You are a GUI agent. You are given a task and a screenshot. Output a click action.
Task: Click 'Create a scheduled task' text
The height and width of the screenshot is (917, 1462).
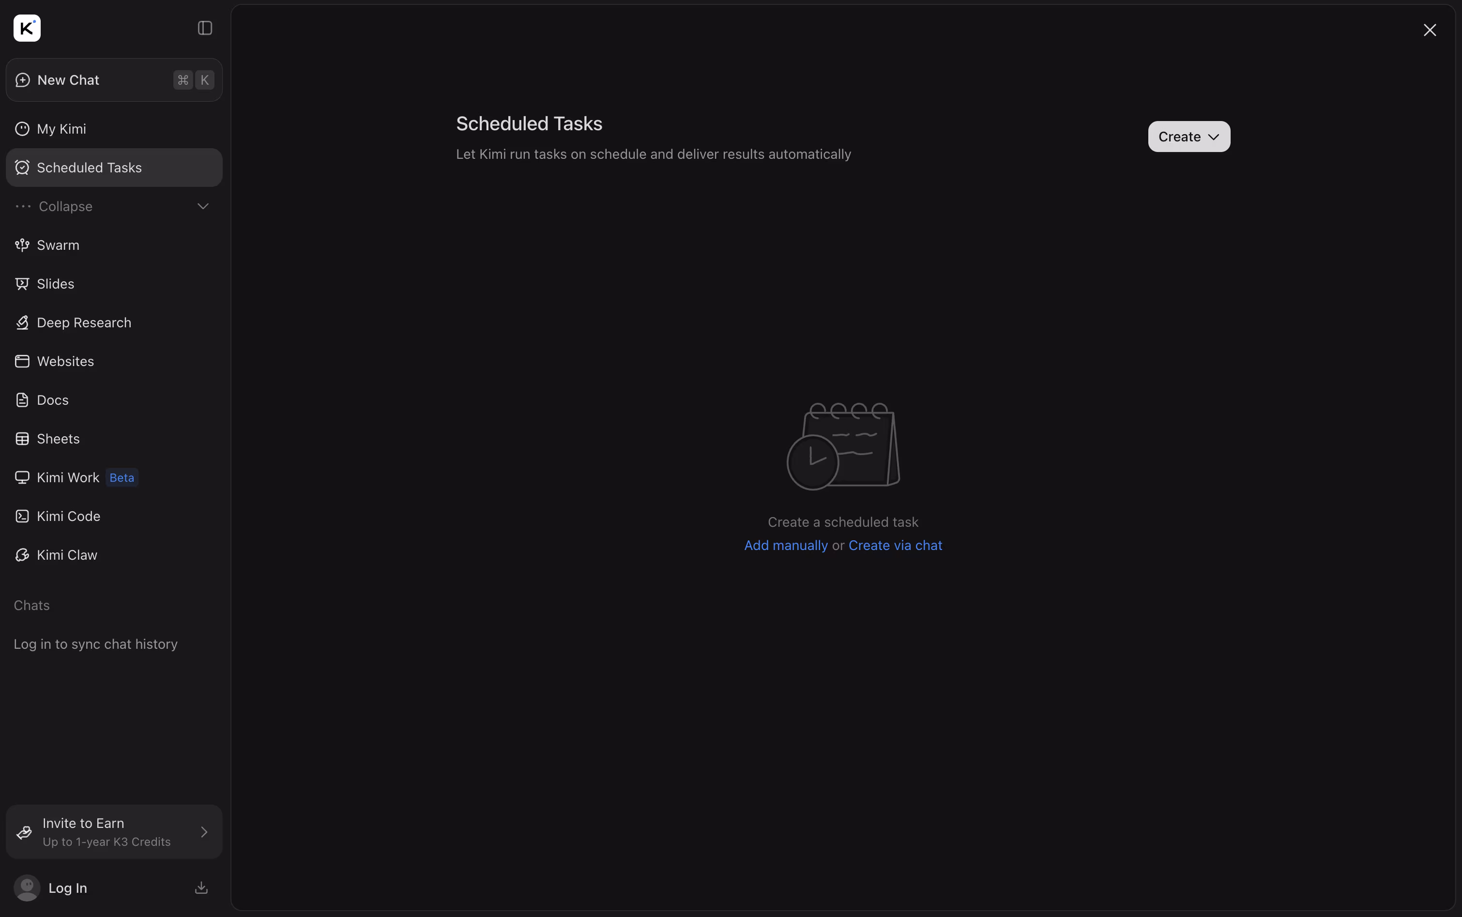(843, 522)
